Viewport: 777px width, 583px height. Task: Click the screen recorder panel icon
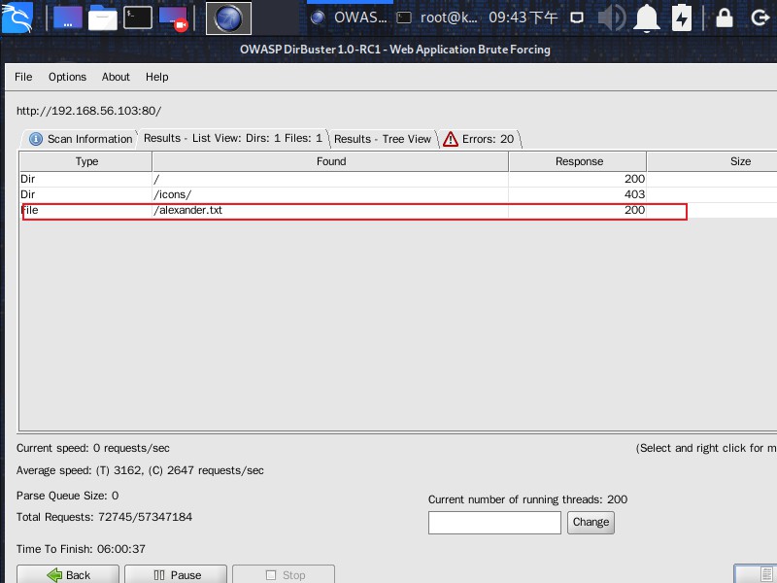174,18
